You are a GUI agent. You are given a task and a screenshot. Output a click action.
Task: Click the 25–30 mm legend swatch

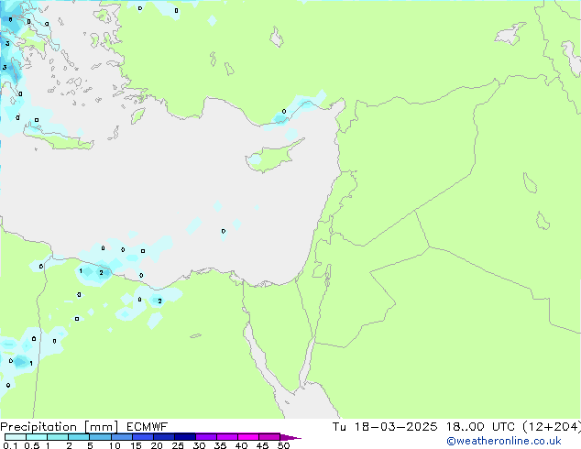(x=184, y=437)
